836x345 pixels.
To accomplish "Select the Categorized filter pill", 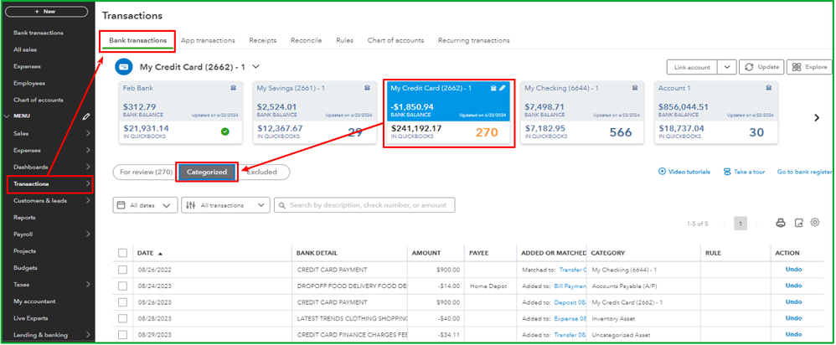I will 207,172.
